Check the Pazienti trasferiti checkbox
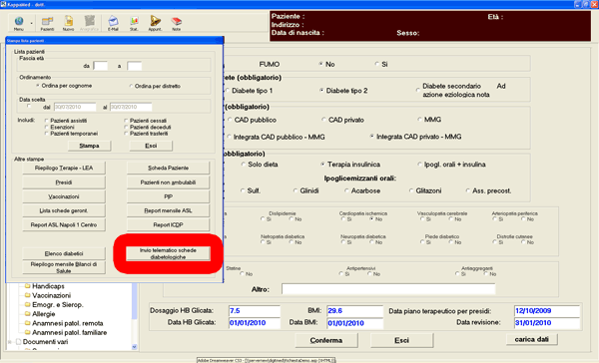Image resolution: width=599 pixels, height=363 pixels. 126,134
